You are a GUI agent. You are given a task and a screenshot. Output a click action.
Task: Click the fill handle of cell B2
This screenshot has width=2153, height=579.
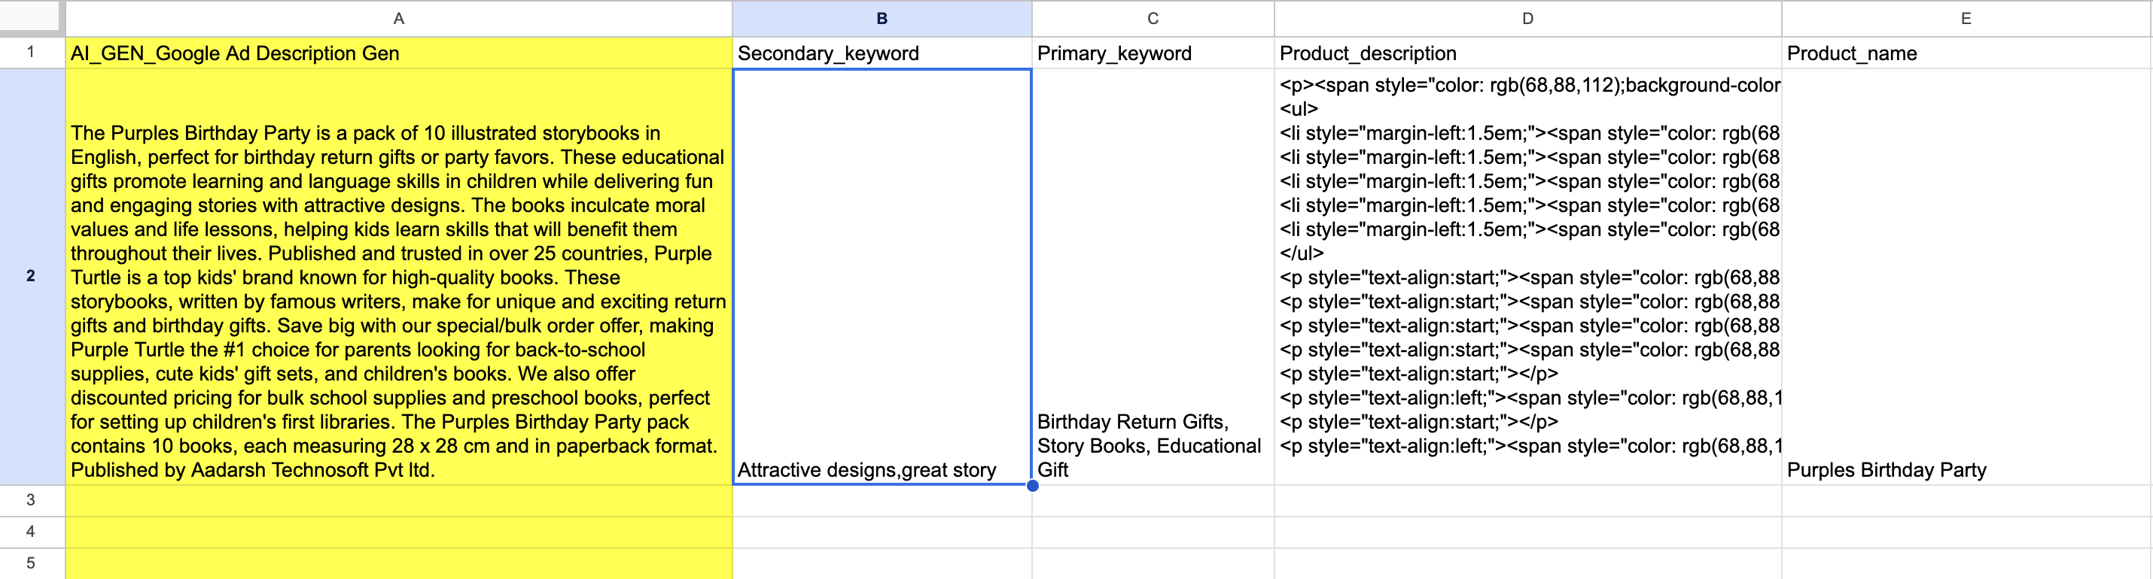coord(1032,486)
